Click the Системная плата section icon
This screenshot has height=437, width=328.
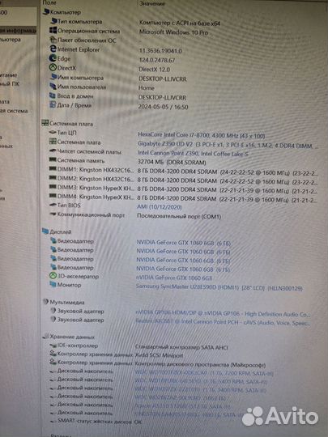pyautogui.click(x=45, y=123)
